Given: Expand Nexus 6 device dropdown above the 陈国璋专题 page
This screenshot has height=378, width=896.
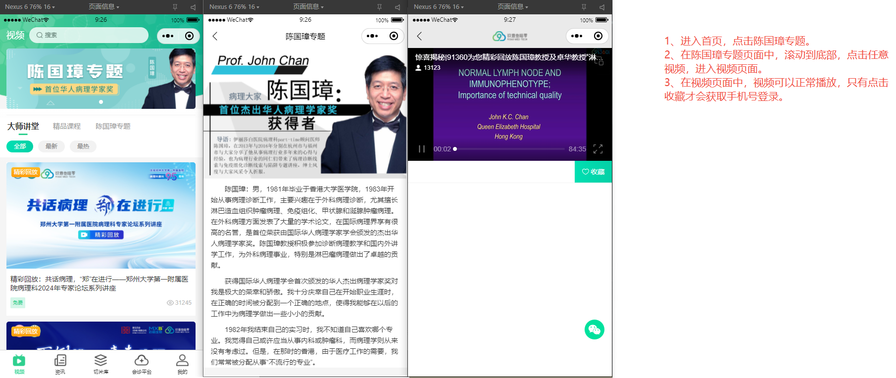Looking at the screenshot, I should (x=234, y=7).
